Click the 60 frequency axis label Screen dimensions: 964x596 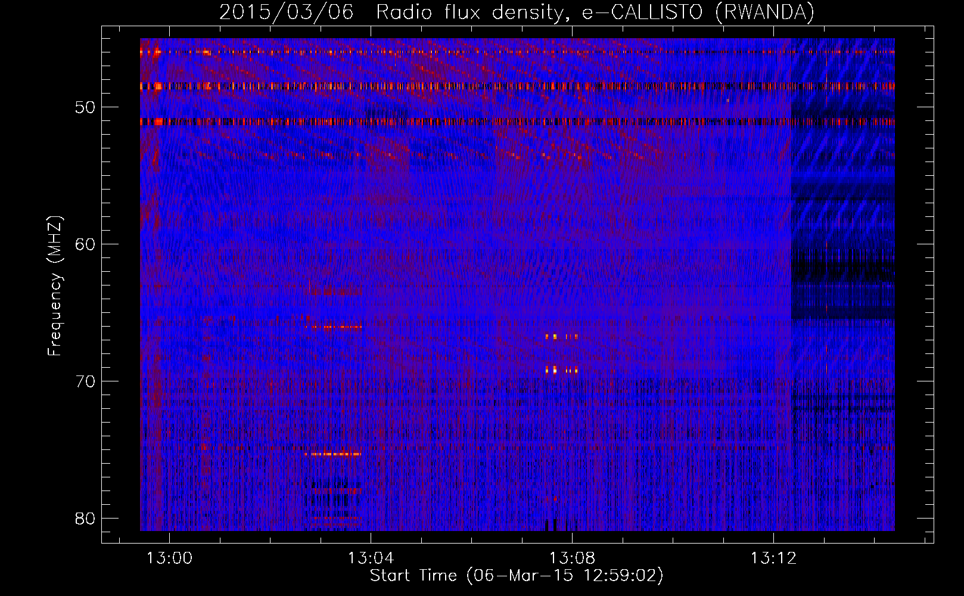pyautogui.click(x=85, y=244)
